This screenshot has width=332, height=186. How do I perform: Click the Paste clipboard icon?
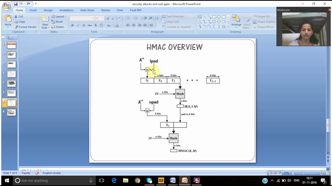tap(8, 19)
